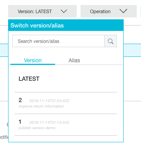The width and height of the screenshot is (141, 150).
Task: Click the chevron beside Version: LATEST
Action: pyautogui.click(x=64, y=11)
